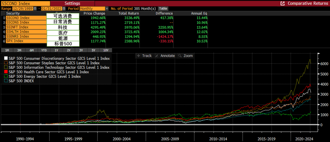The image size is (330, 142).
Task: Click the 448.93% price change value
Action: 98,37
